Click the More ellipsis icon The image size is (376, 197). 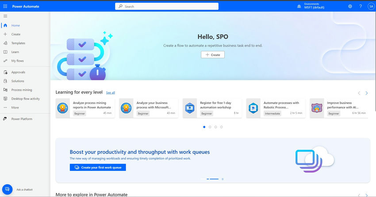[x=5, y=108]
